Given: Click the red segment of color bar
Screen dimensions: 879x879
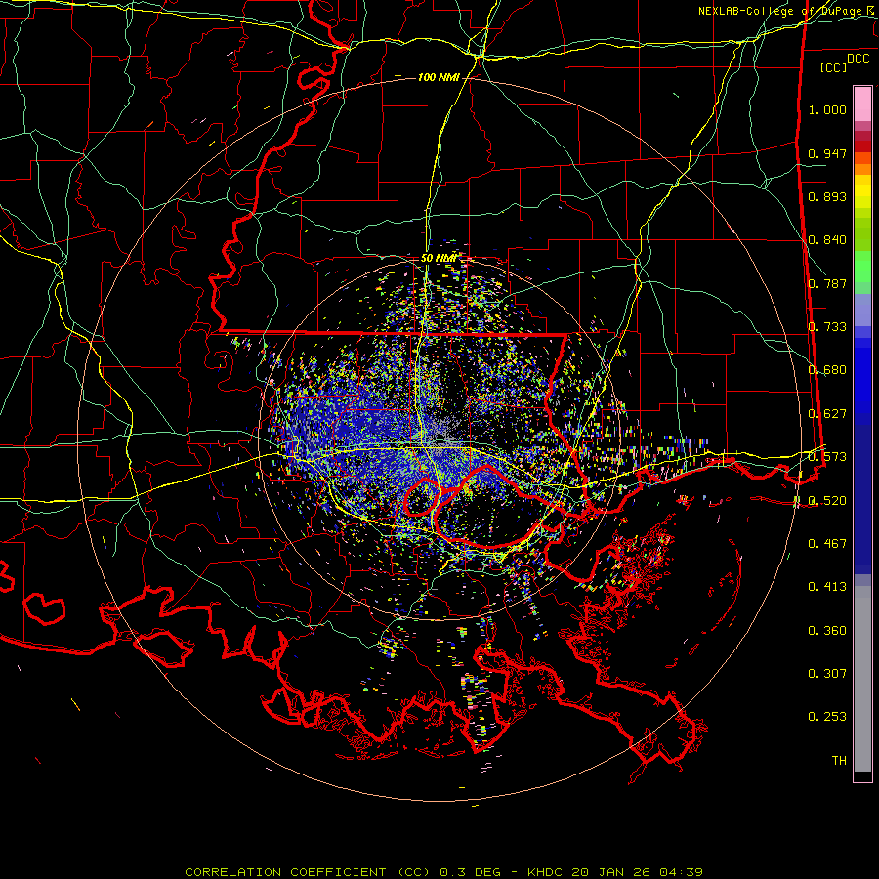Looking at the screenshot, I should 862,146.
